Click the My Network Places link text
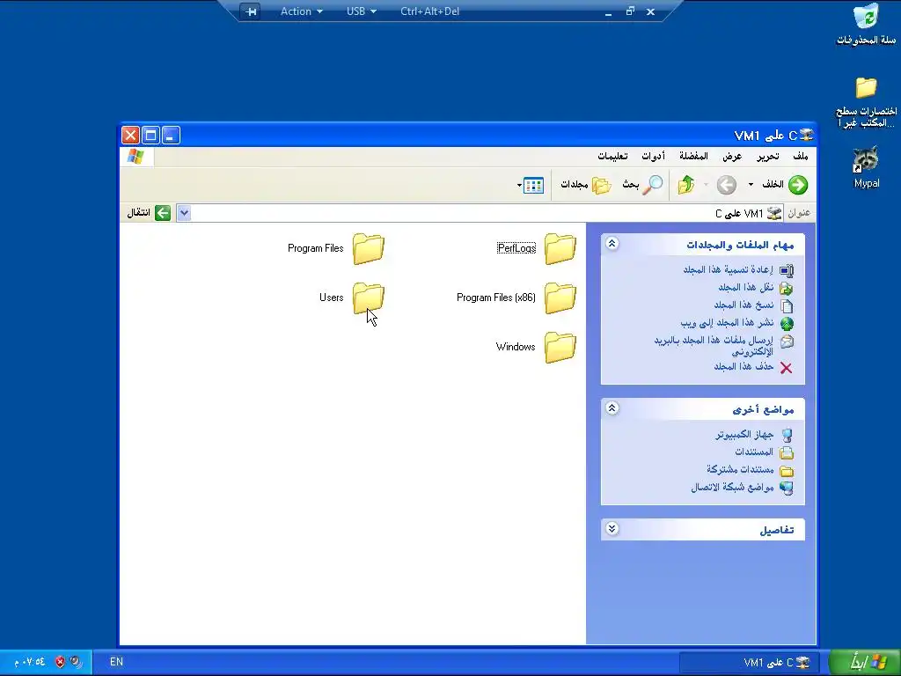Viewport: 901px width, 676px height. point(732,488)
